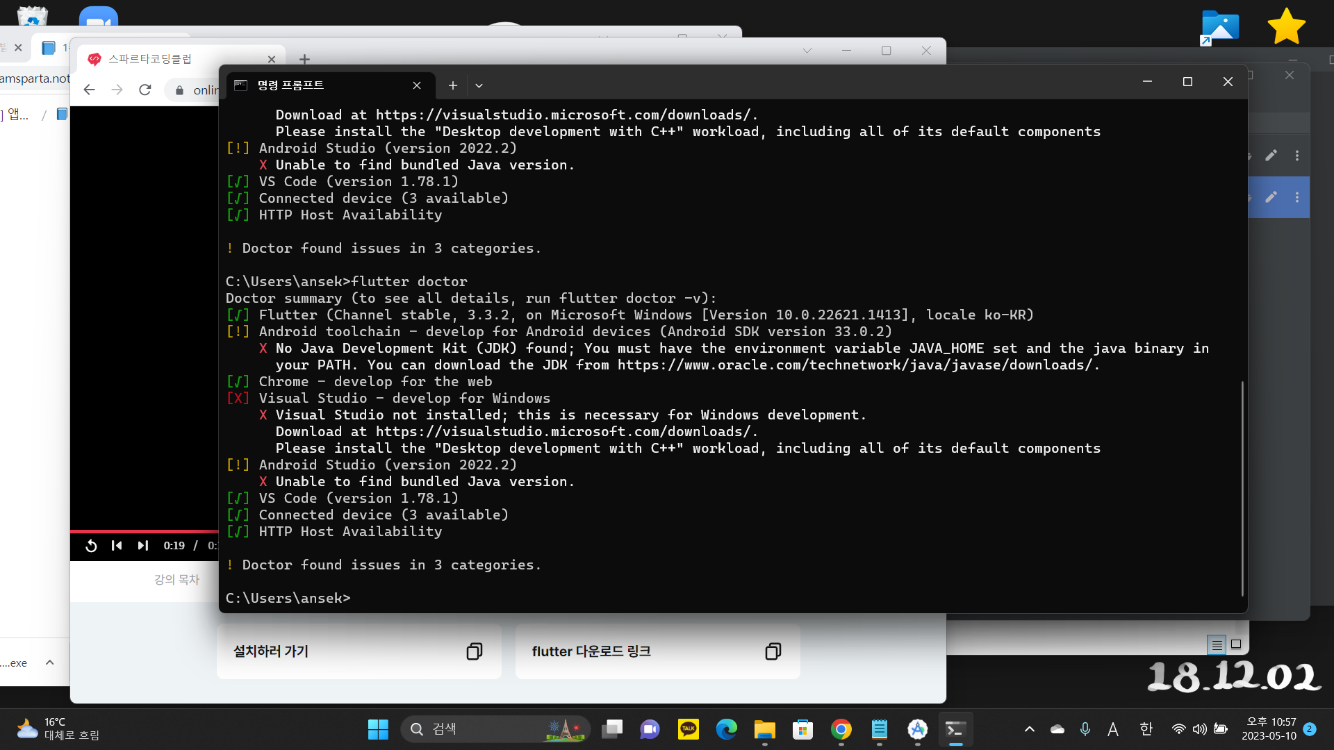Reload the Chrome page

click(x=145, y=90)
